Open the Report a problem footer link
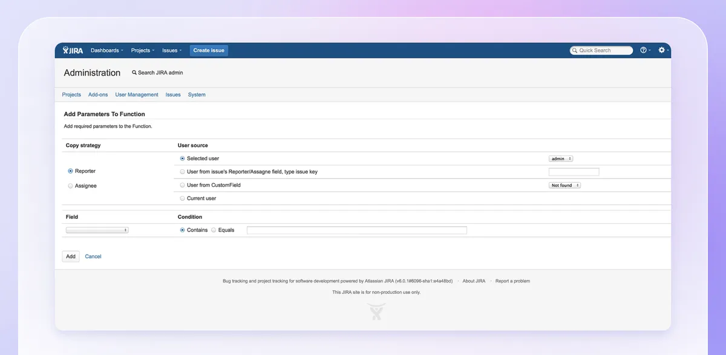The image size is (726, 355). point(512,281)
